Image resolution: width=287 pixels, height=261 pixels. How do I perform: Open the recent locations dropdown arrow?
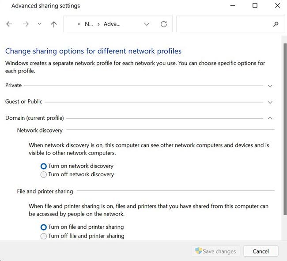(x=39, y=24)
